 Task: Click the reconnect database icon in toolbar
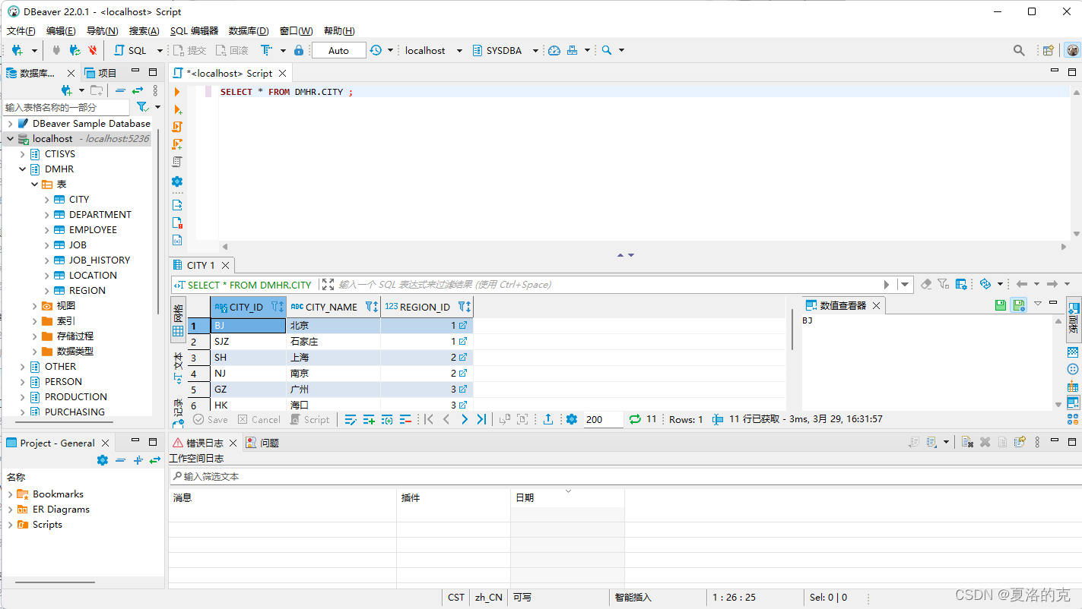pos(75,50)
